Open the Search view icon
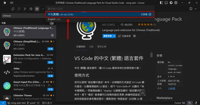 click(x=19, y=9)
